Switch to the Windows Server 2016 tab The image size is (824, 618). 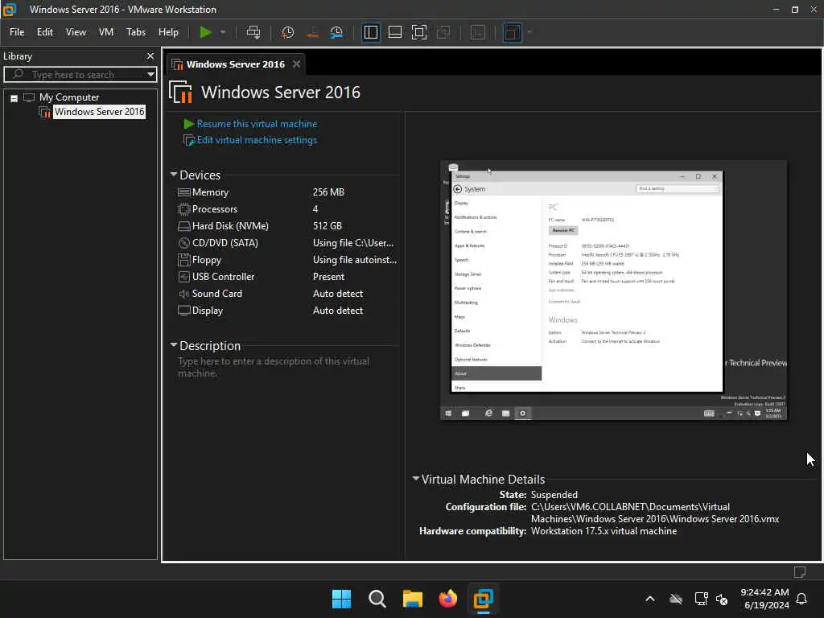pyautogui.click(x=236, y=64)
